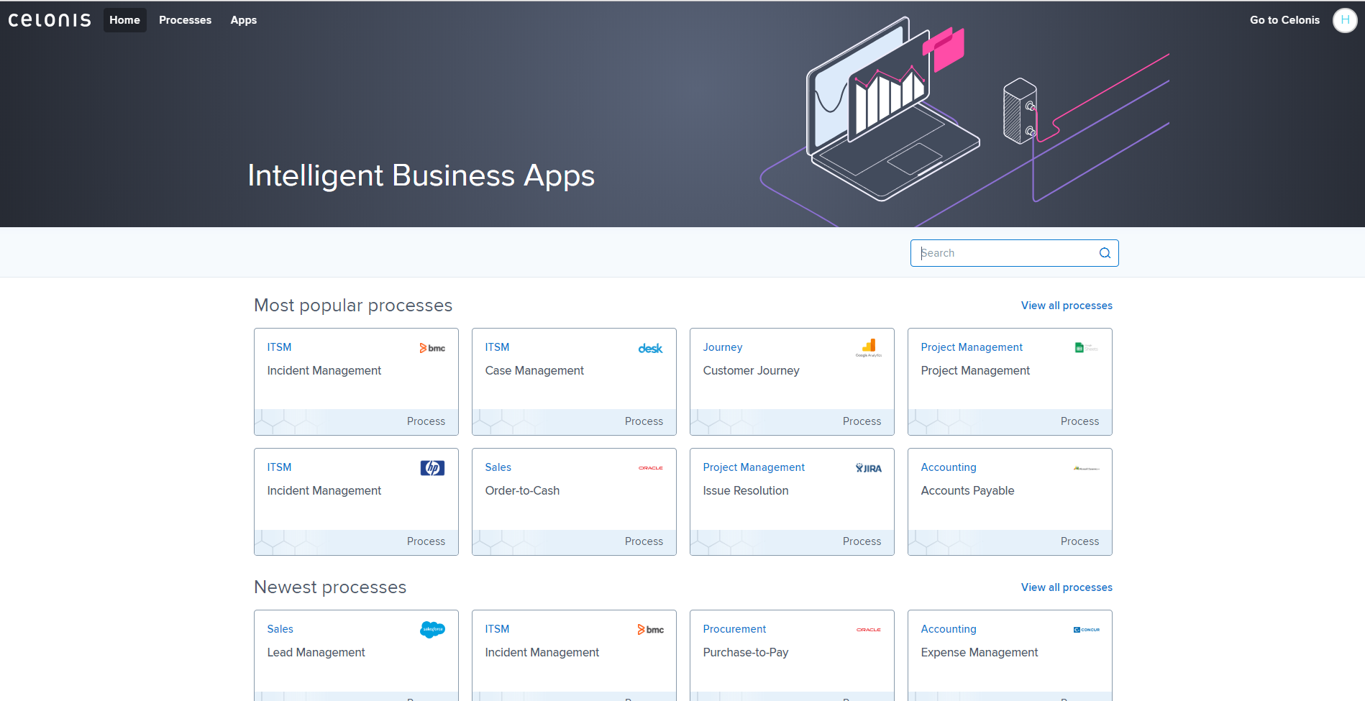
Task: Click Accounting label on Expense Management card
Action: (949, 629)
